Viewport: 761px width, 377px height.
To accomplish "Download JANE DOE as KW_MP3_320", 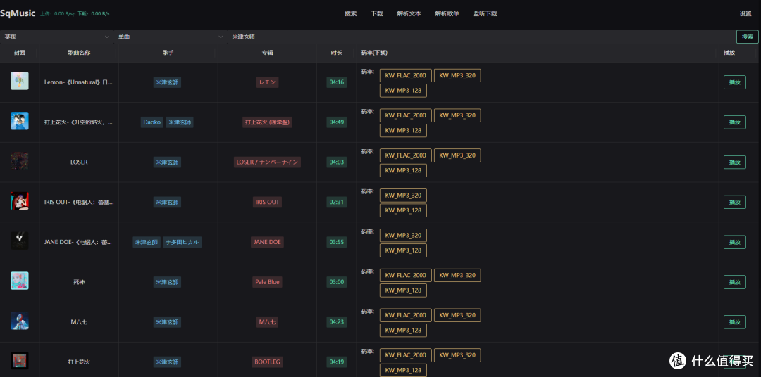I will pyautogui.click(x=403, y=236).
